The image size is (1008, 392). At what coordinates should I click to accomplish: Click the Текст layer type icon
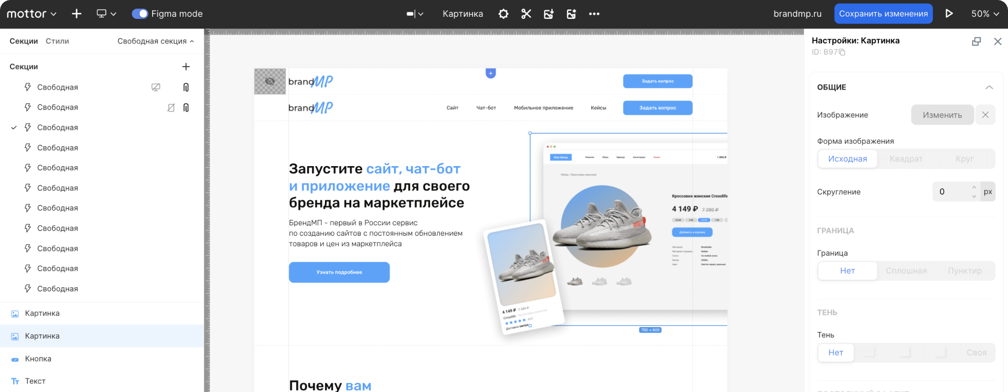click(x=15, y=382)
